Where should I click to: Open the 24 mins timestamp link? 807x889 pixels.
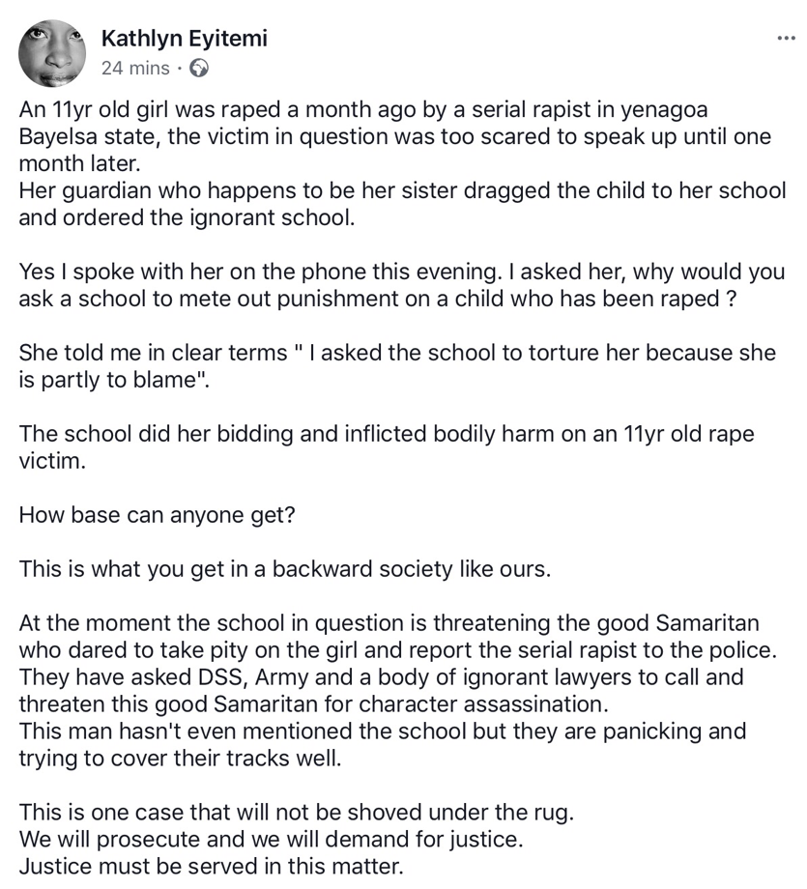(x=134, y=69)
